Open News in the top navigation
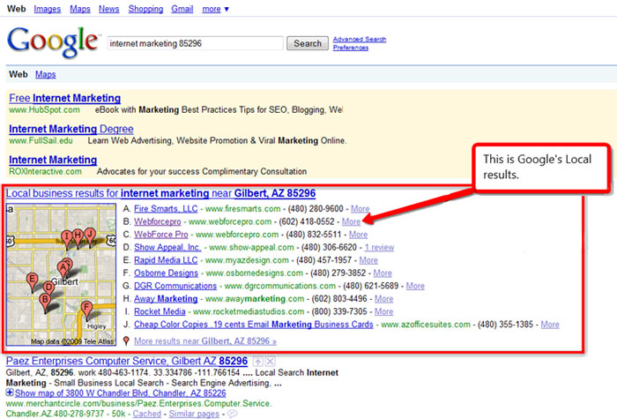 (109, 9)
